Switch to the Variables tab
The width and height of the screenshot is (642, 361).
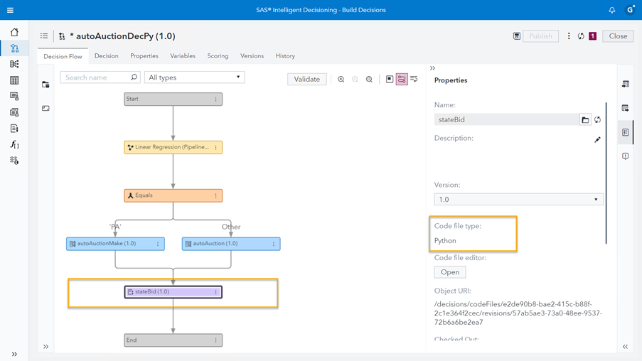(x=183, y=56)
